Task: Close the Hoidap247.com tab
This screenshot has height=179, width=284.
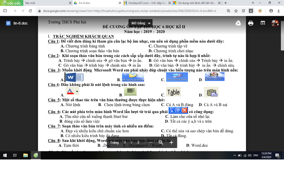Action: (169, 3)
